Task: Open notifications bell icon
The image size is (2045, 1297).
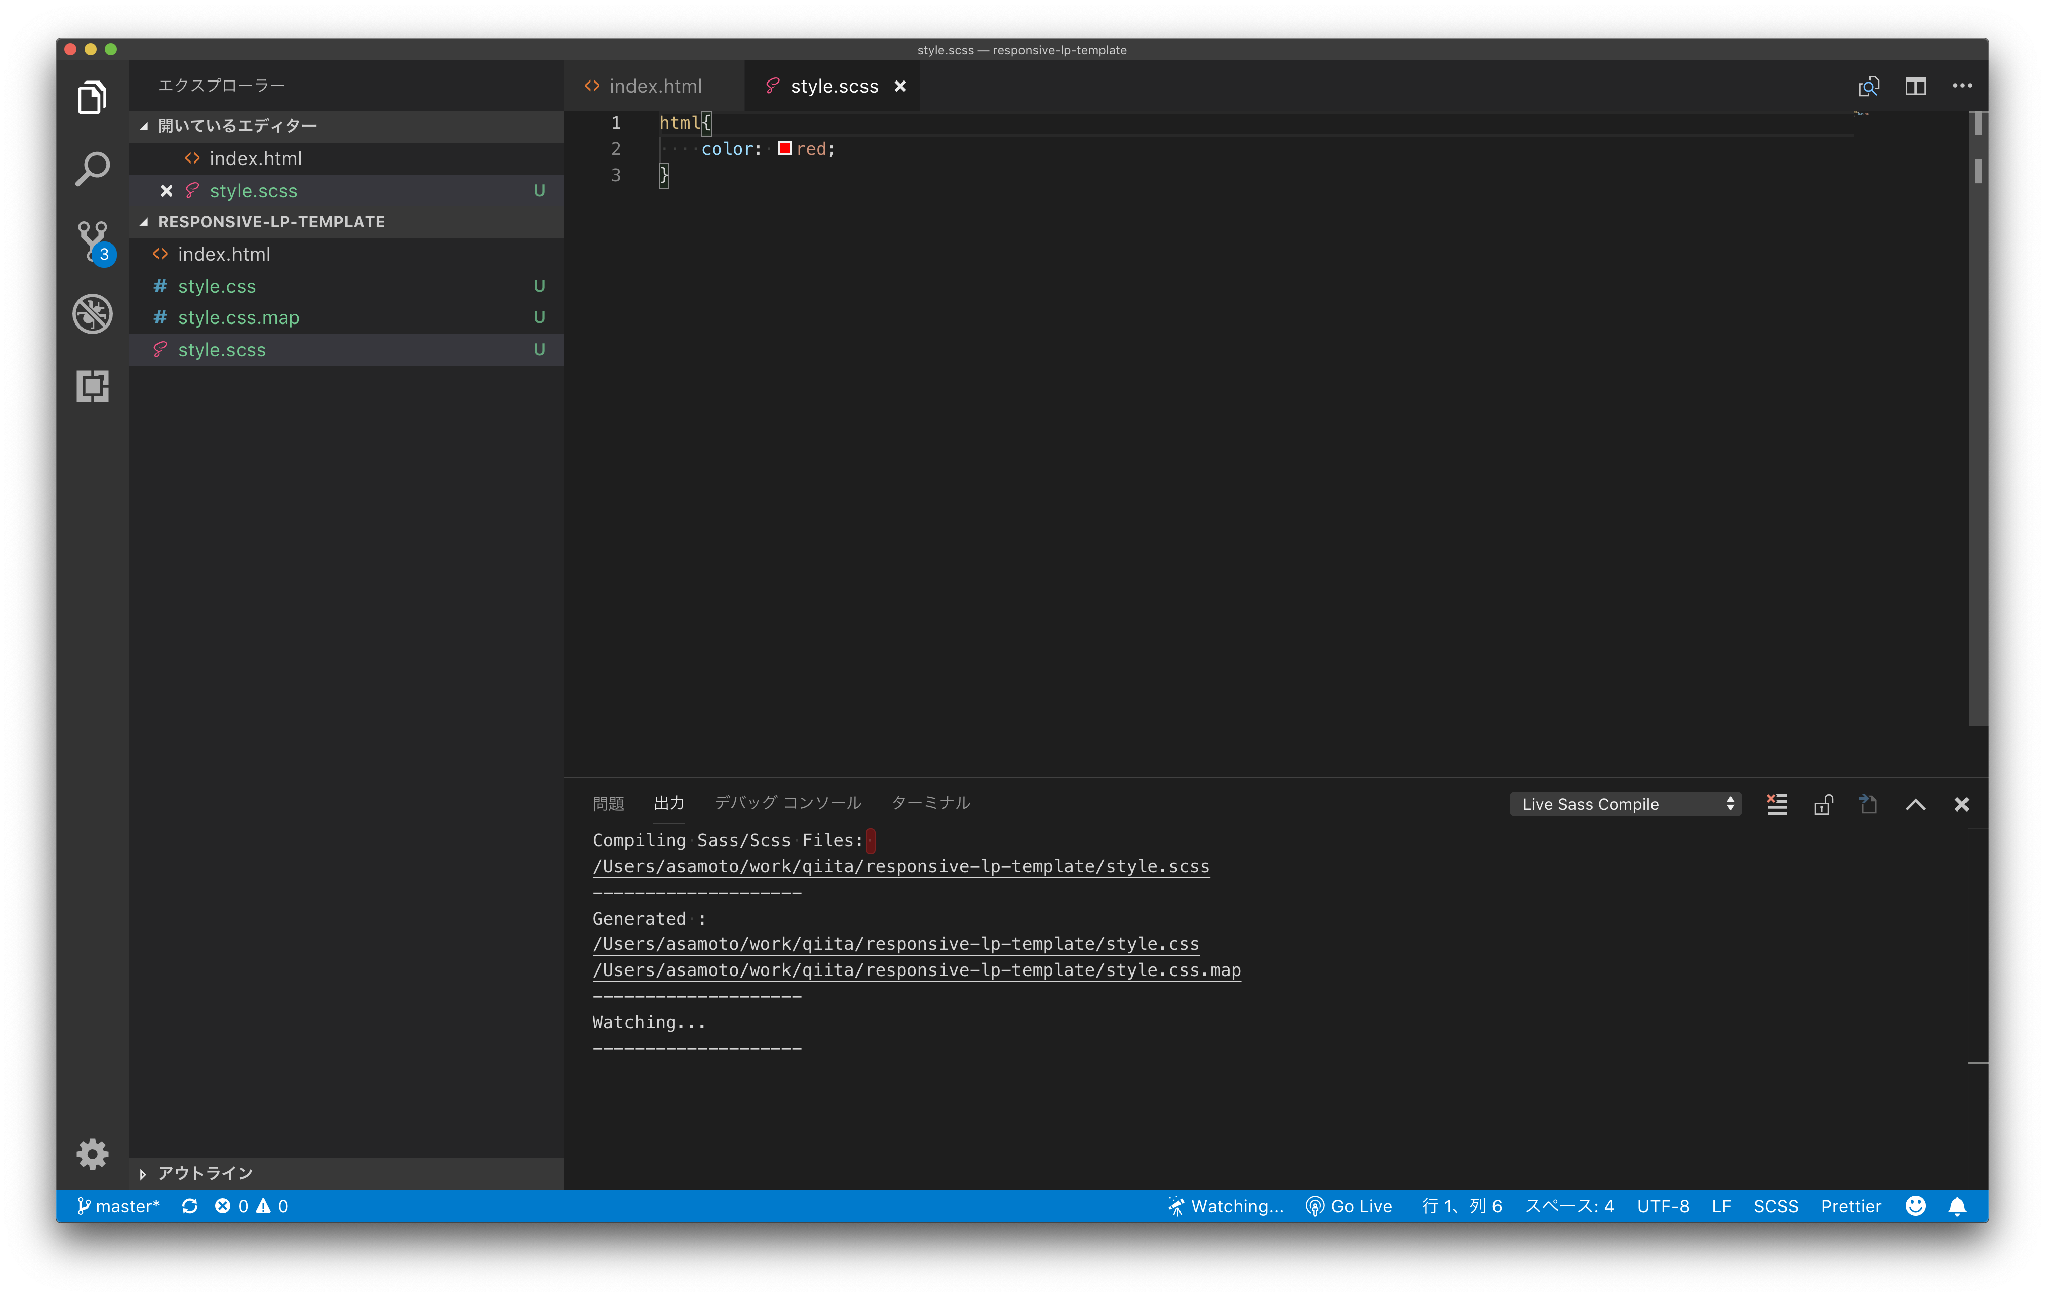Action: coord(1957,1206)
